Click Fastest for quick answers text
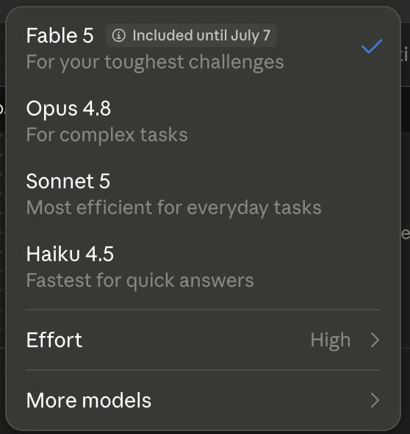Screen dimensions: 410x434 [x=140, y=281]
